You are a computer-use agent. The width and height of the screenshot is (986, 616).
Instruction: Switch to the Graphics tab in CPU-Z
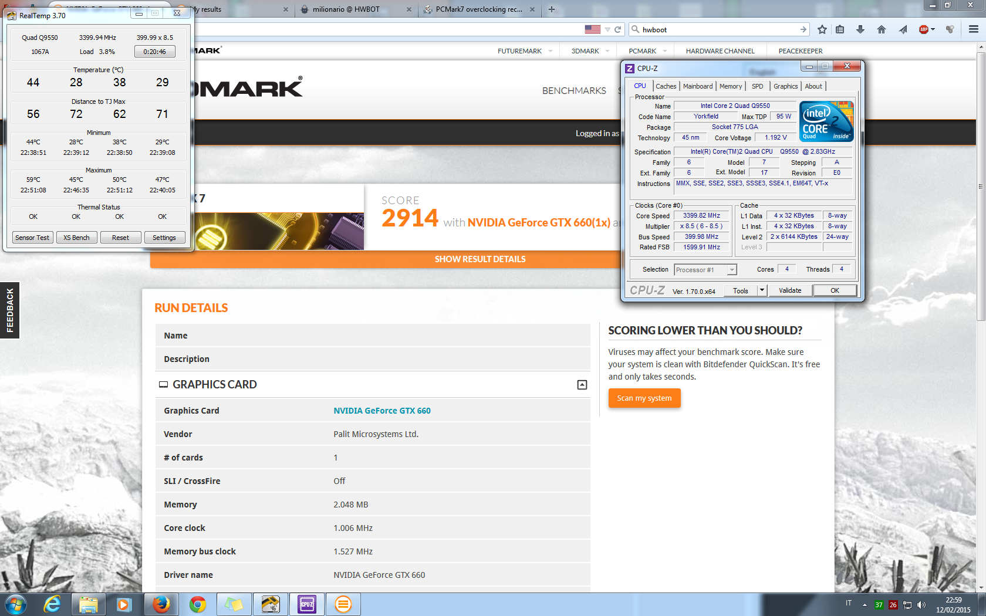click(785, 86)
